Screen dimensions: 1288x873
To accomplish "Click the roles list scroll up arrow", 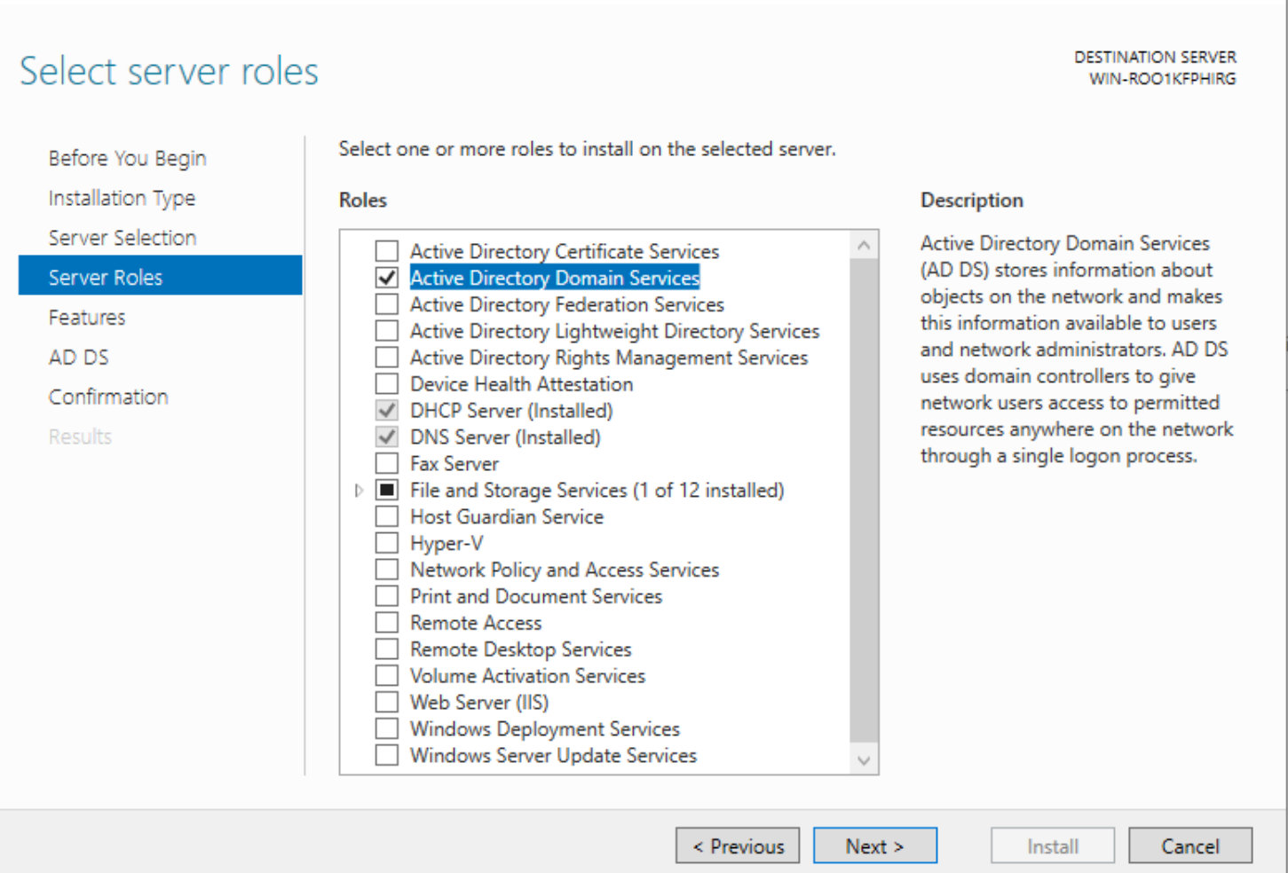I will [x=864, y=246].
